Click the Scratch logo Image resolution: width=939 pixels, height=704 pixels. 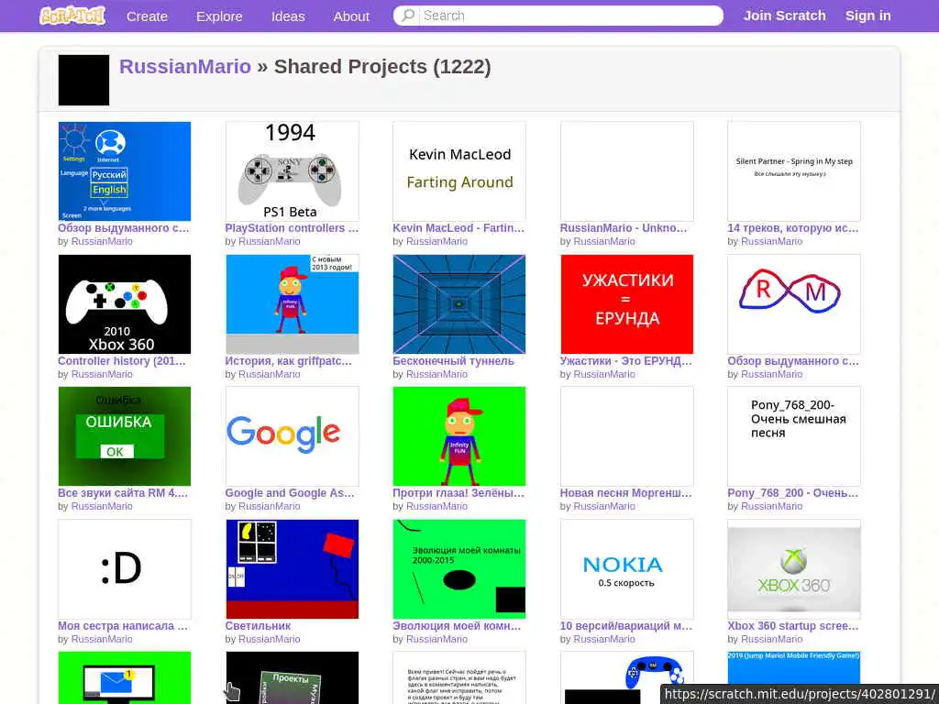tap(72, 16)
